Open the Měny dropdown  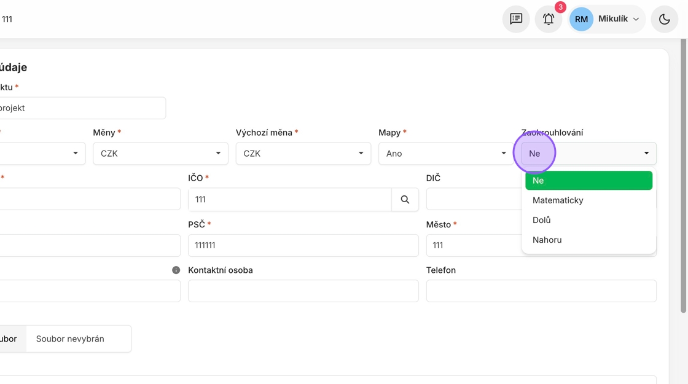(x=160, y=153)
